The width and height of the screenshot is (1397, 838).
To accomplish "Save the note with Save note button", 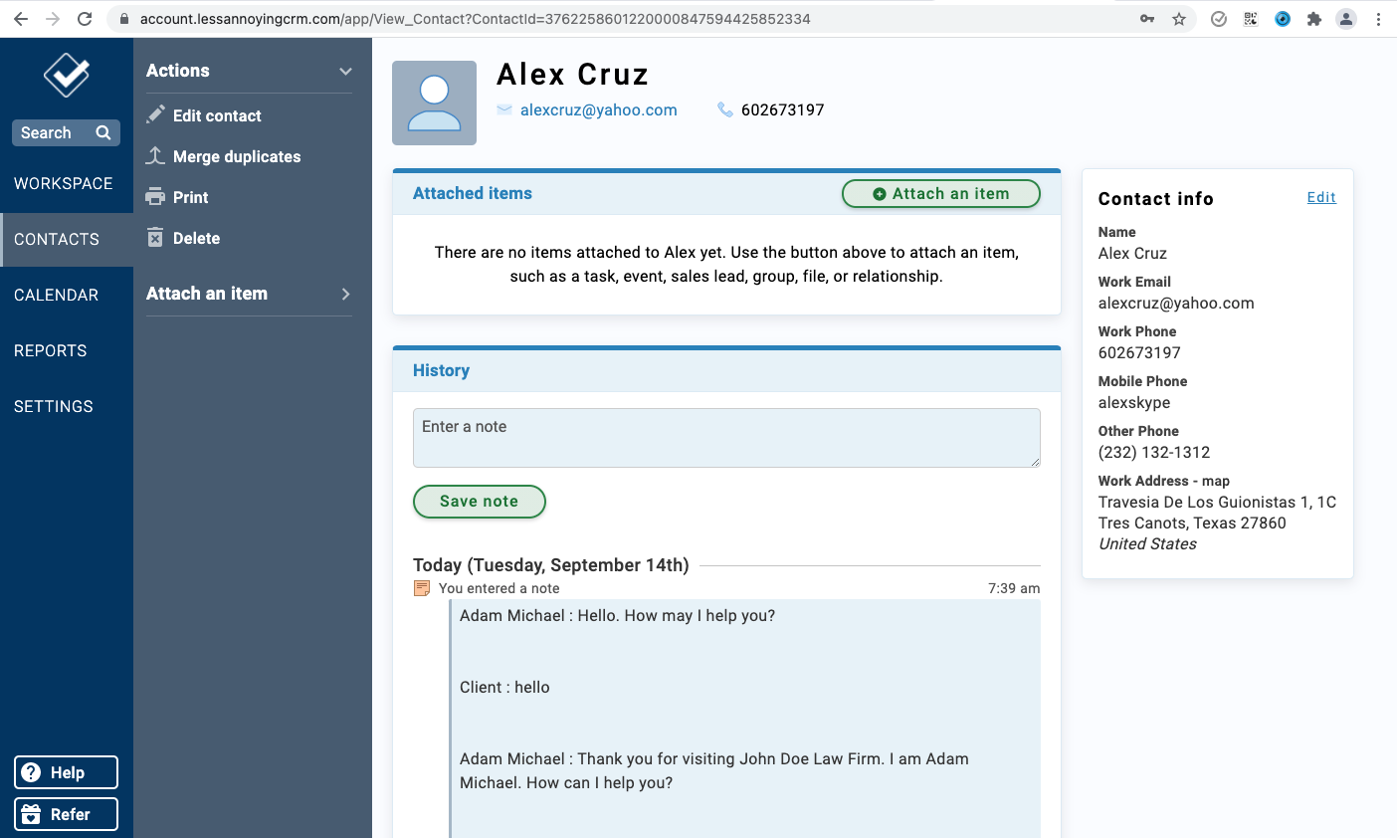I will pos(480,502).
